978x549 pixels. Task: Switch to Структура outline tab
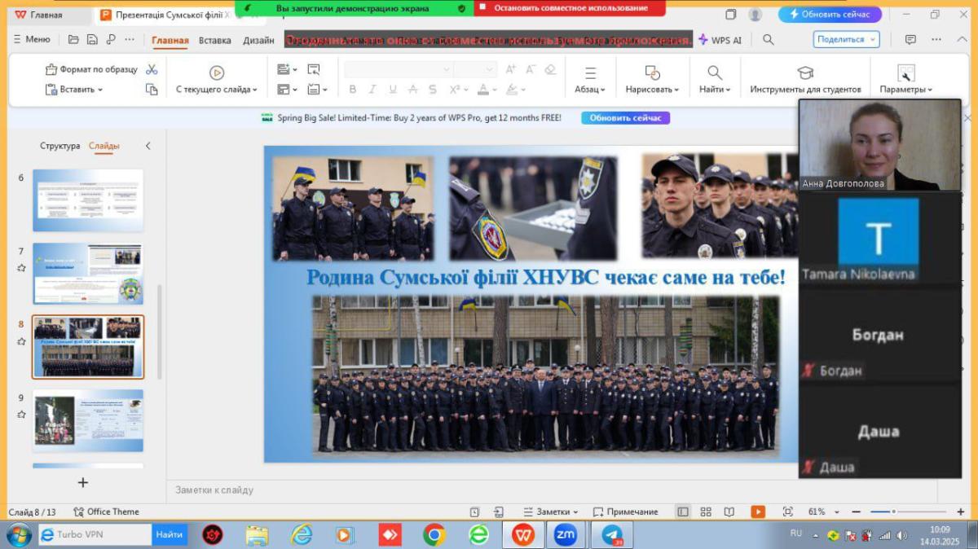pos(59,146)
